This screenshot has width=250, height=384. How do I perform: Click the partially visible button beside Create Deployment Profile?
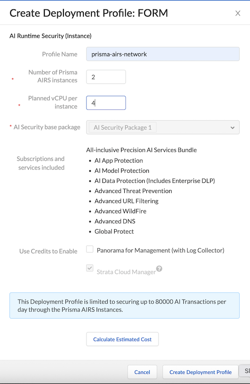click(x=246, y=371)
